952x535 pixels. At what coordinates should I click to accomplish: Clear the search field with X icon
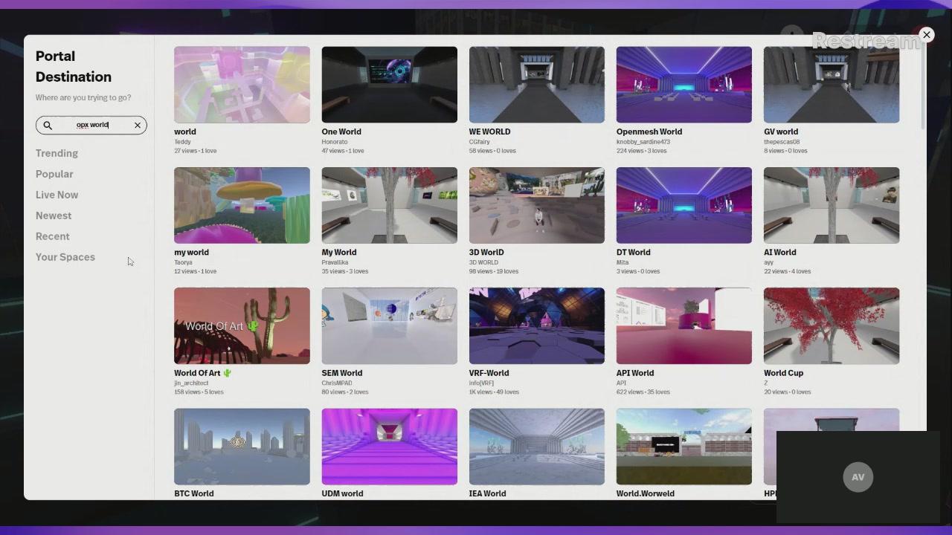[138, 126]
